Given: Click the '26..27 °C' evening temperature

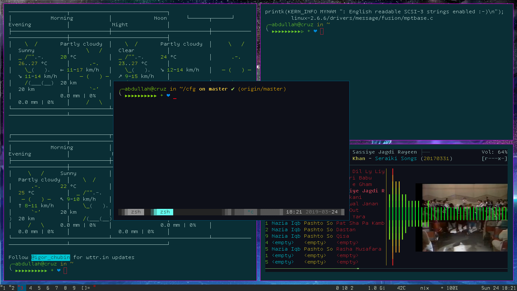Looking at the screenshot, I should click(33, 63).
